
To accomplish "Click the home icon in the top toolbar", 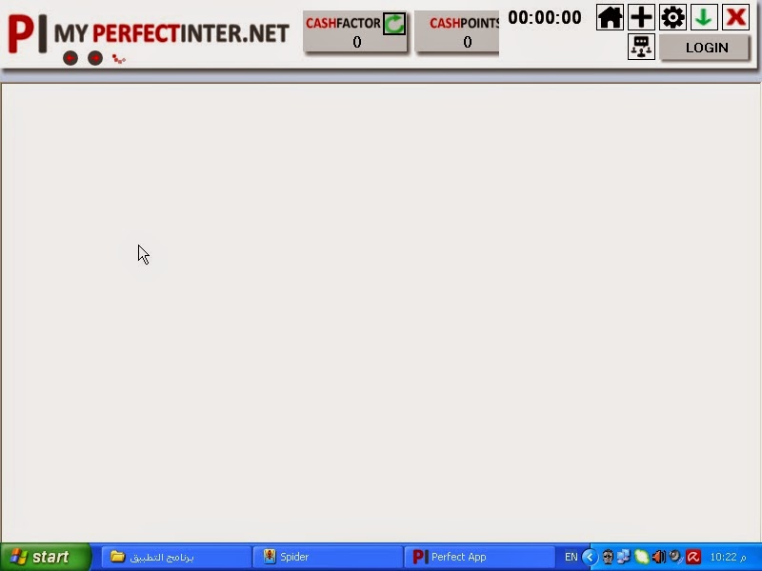I will (610, 17).
